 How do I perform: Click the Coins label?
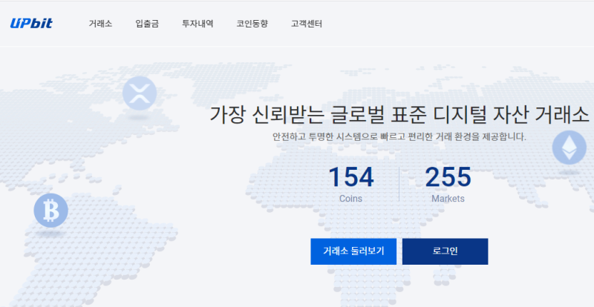350,198
